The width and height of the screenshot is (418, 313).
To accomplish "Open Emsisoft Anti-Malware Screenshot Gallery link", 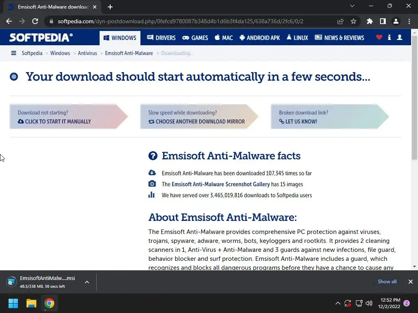I will coord(221,184).
